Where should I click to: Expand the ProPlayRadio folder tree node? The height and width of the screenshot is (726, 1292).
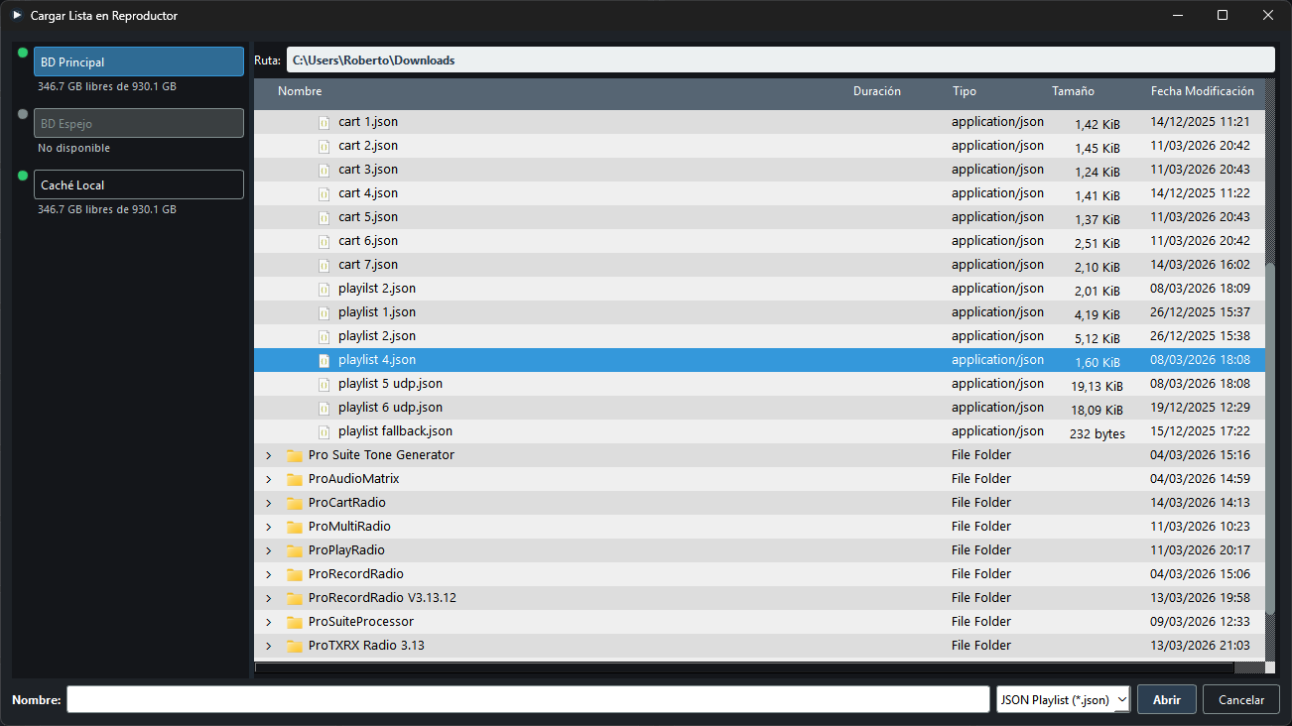tap(268, 550)
